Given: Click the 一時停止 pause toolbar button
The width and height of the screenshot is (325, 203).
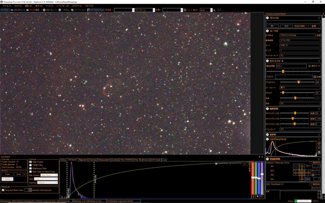Looking at the screenshot, I should 64,10.
